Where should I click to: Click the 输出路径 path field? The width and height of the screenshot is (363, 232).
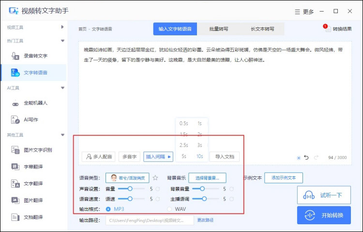coord(150,220)
